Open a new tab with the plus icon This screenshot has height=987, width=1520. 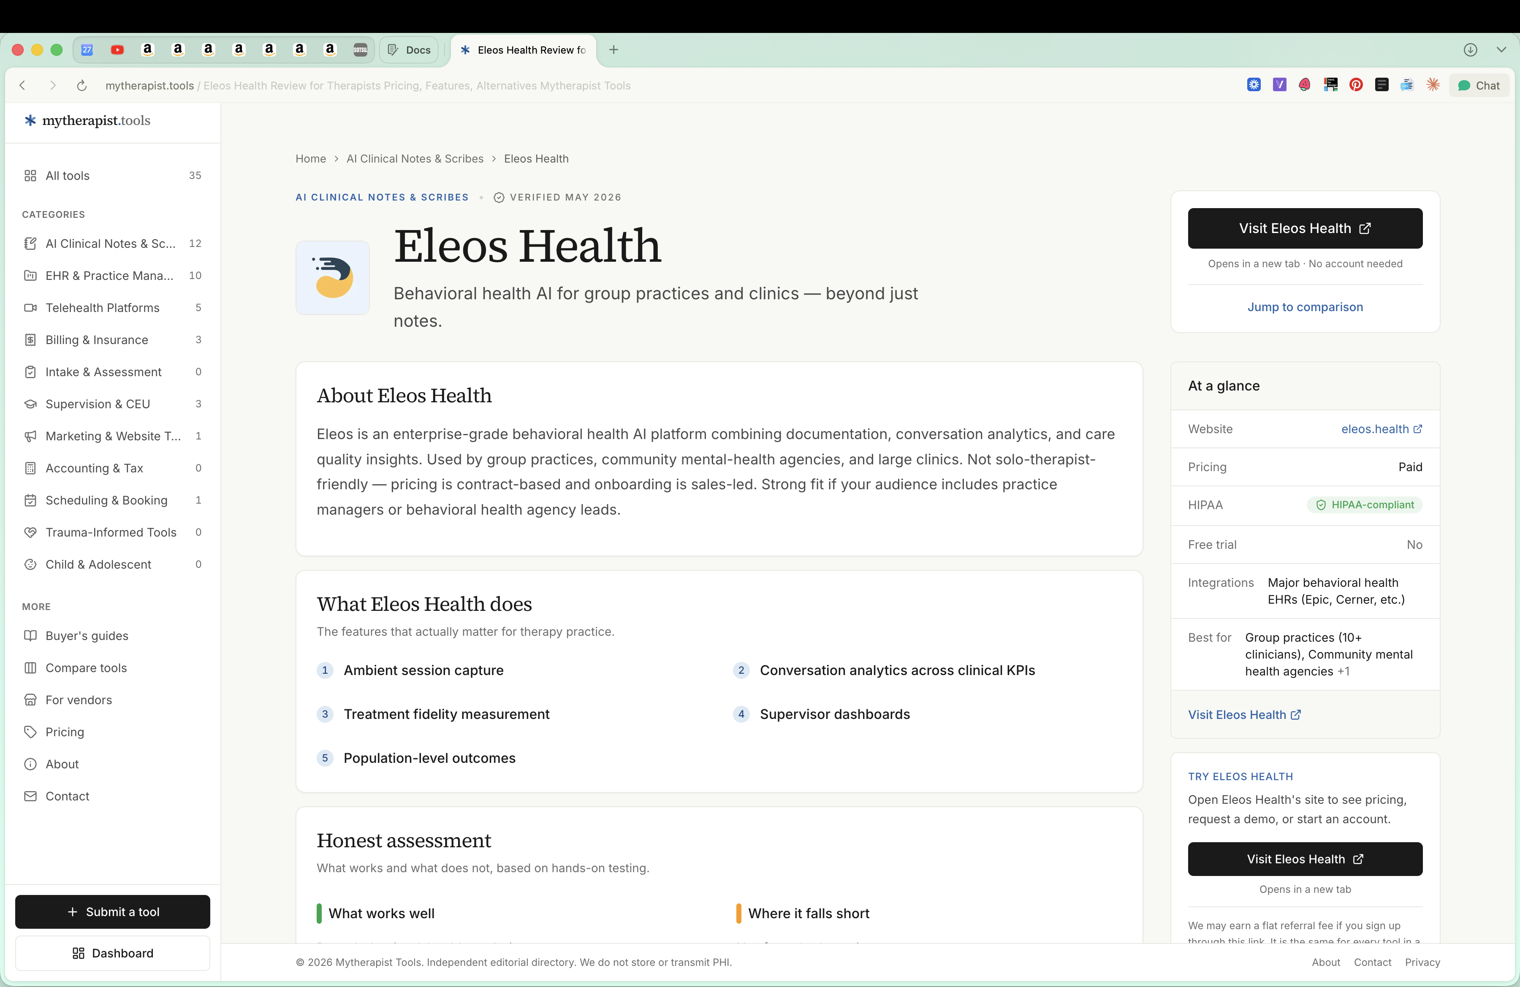(x=614, y=50)
